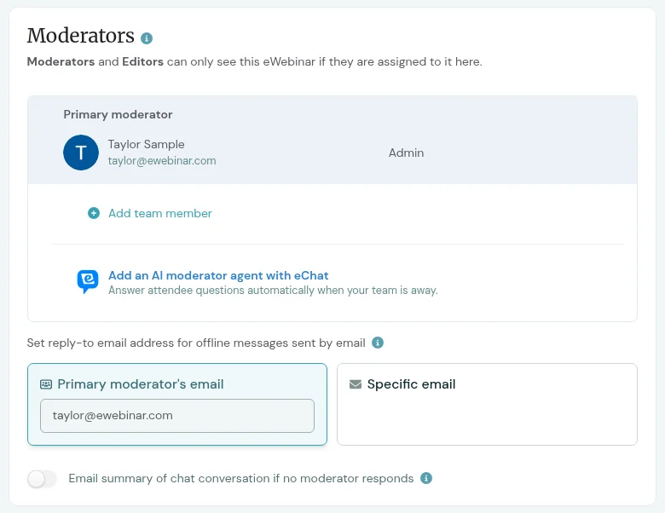This screenshot has width=665, height=513.
Task: Click the Admin role label
Action: point(407,153)
